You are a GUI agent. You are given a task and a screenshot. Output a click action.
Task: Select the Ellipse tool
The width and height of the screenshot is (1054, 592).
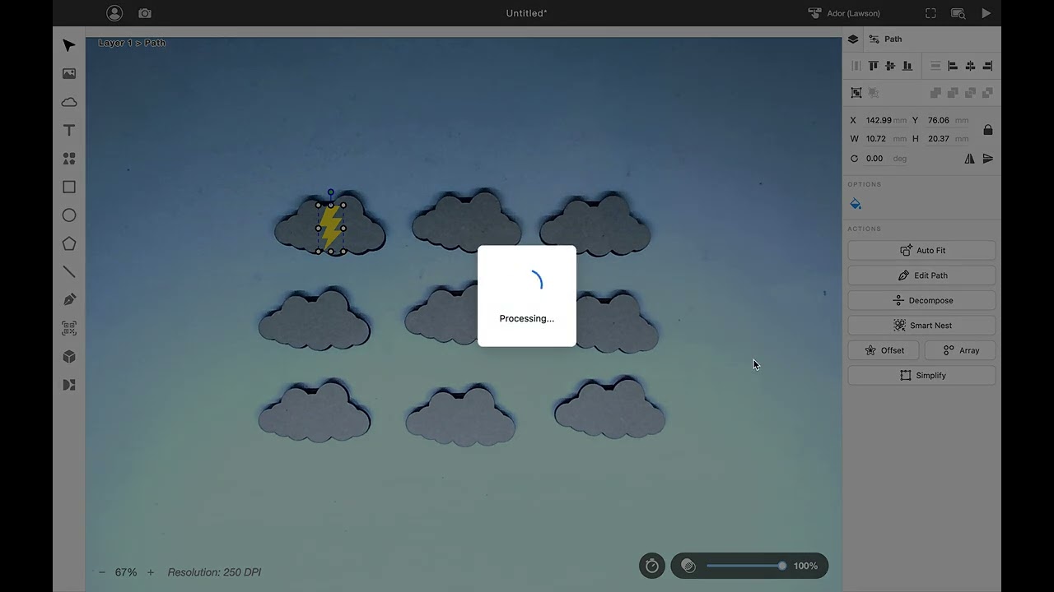point(69,215)
